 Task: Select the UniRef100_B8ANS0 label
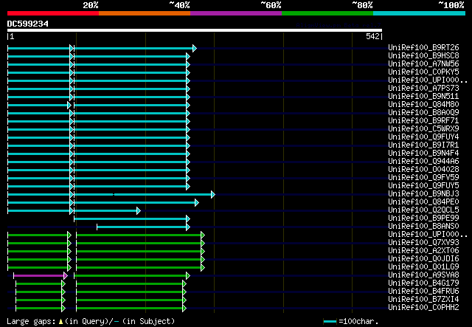[x=423, y=227]
